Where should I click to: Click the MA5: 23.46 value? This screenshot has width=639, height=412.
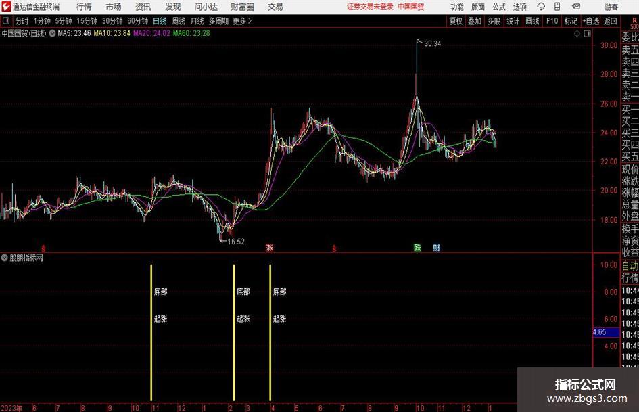(74, 33)
